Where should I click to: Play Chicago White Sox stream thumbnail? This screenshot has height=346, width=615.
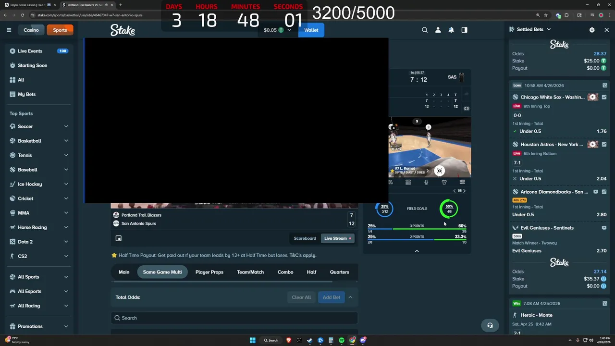[x=592, y=97]
